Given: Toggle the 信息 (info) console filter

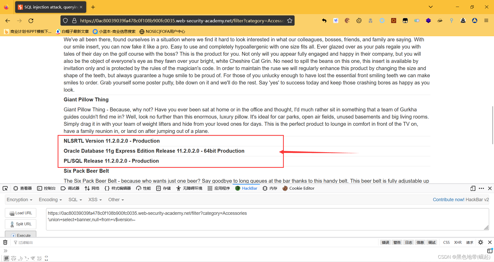Looking at the screenshot, I should 420,242.
